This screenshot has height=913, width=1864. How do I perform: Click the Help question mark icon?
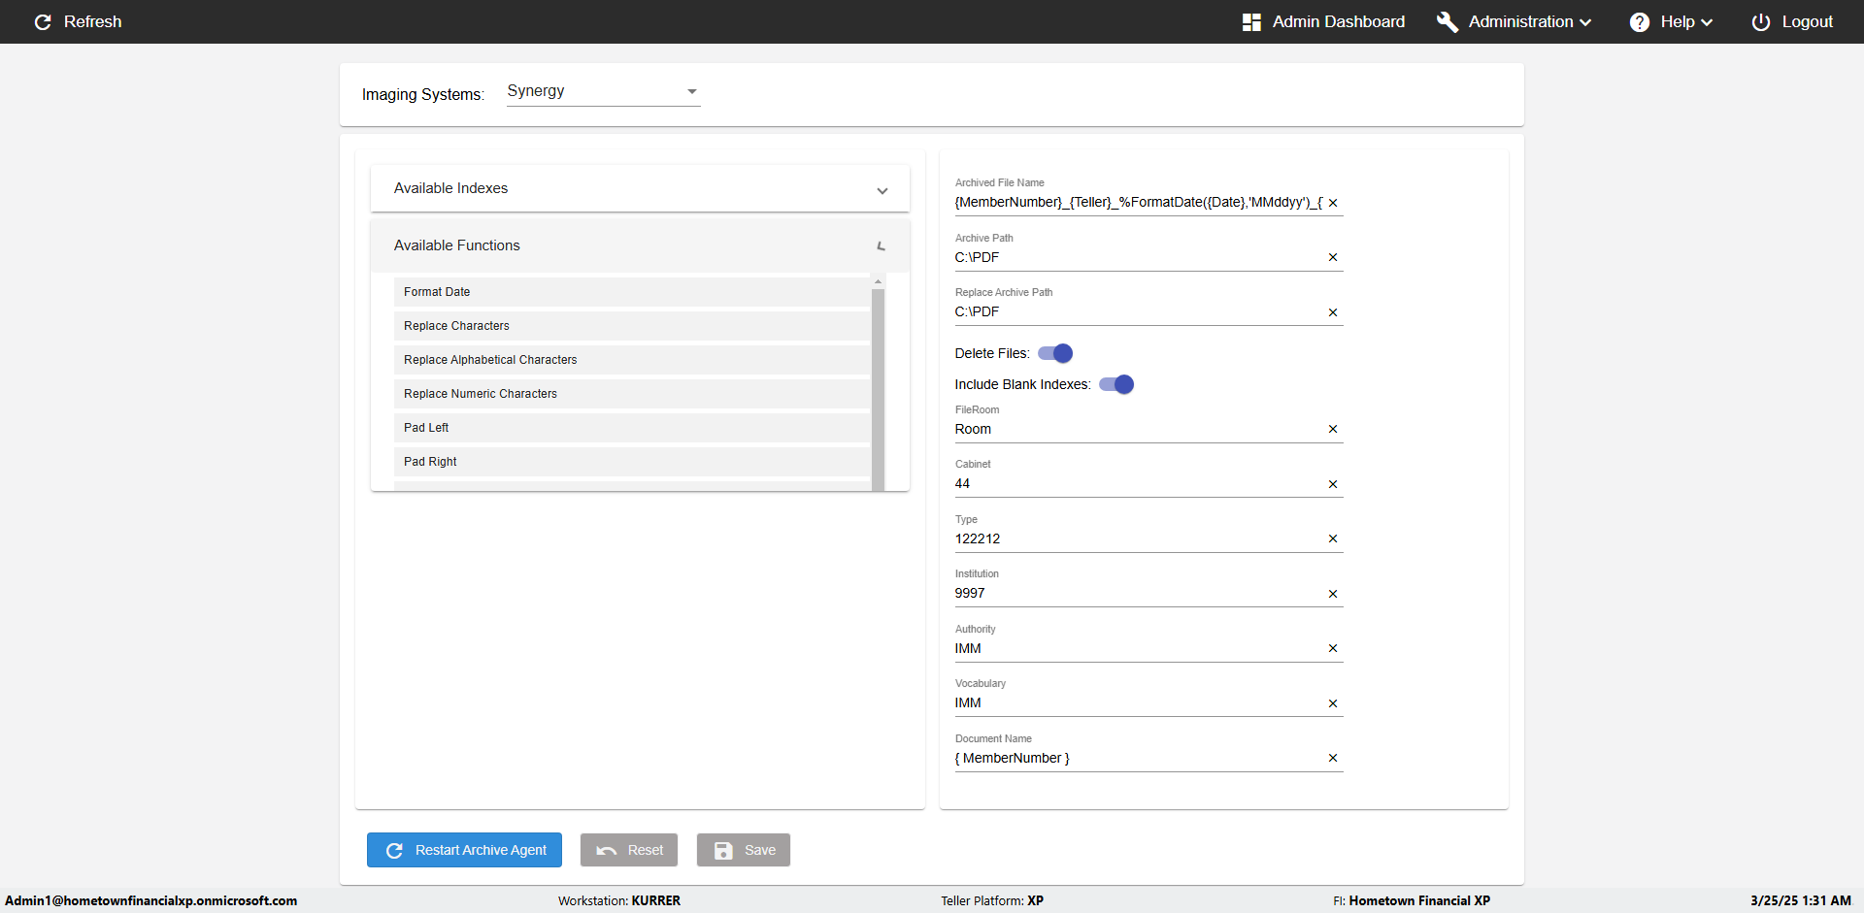point(1639,22)
